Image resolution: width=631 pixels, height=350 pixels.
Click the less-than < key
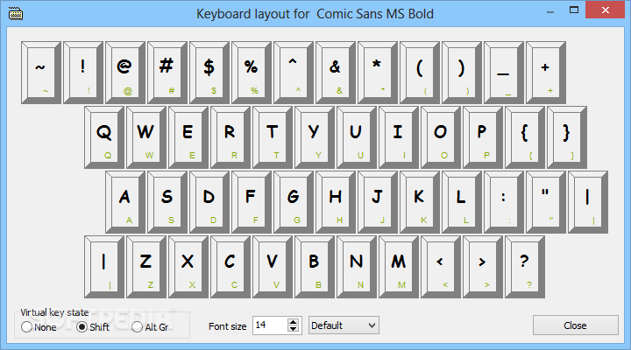pyautogui.click(x=441, y=267)
